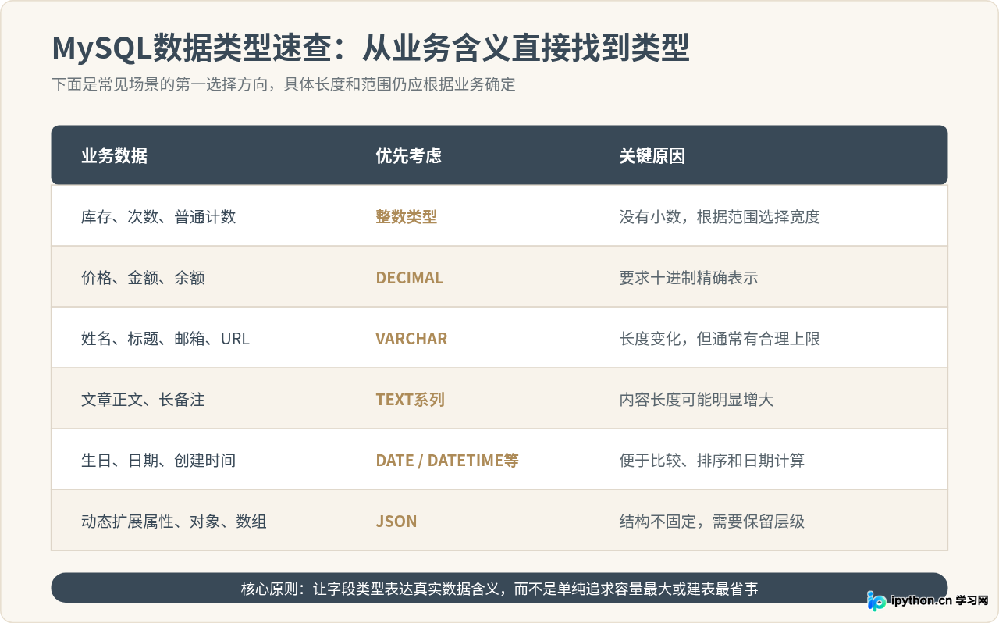This screenshot has height=623, width=999.
Task: Click the 'DATE / DATETIME等' type cell
Action: pos(447,460)
